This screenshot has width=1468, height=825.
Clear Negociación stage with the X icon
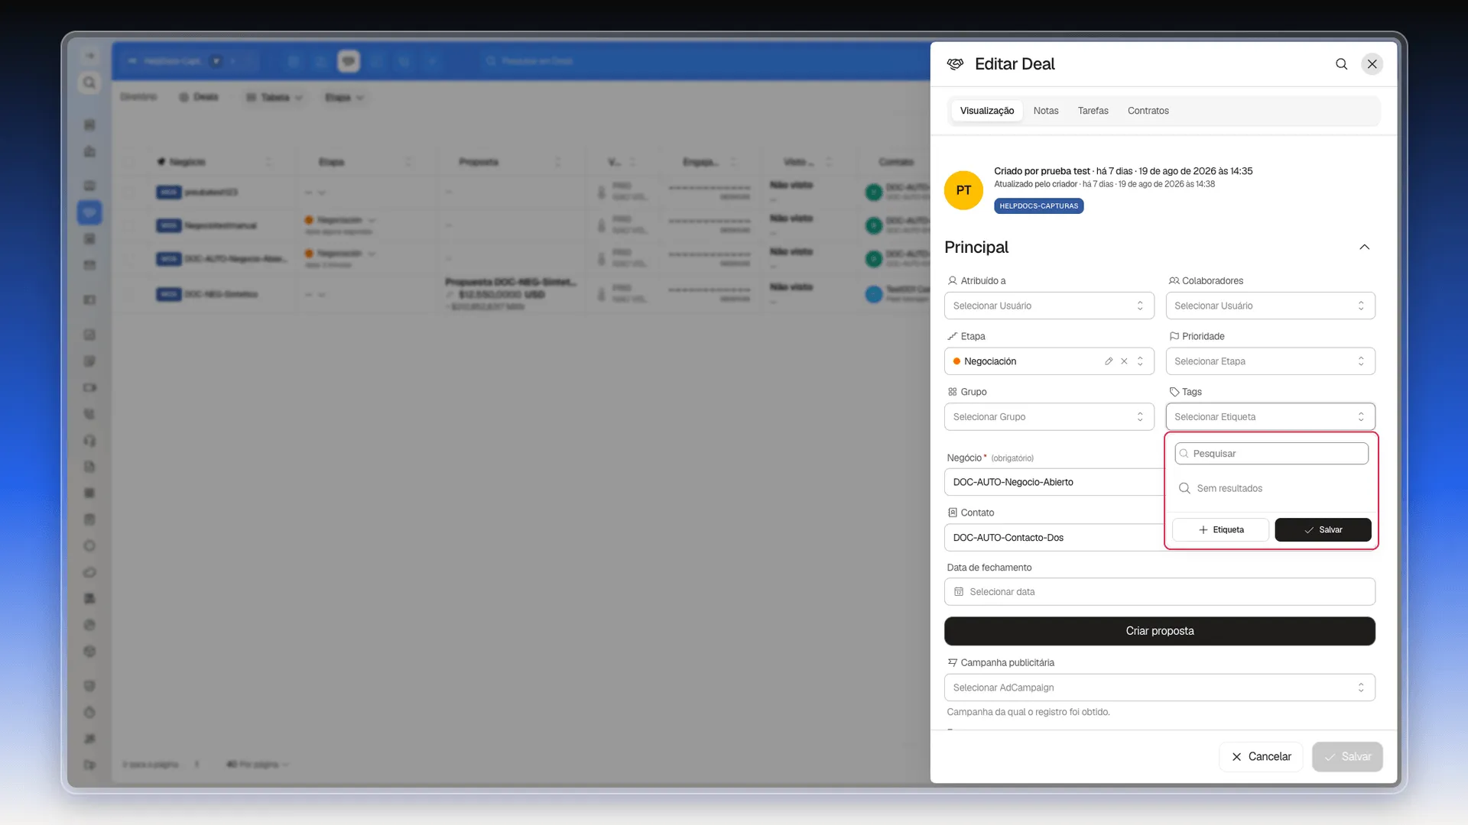pos(1124,361)
